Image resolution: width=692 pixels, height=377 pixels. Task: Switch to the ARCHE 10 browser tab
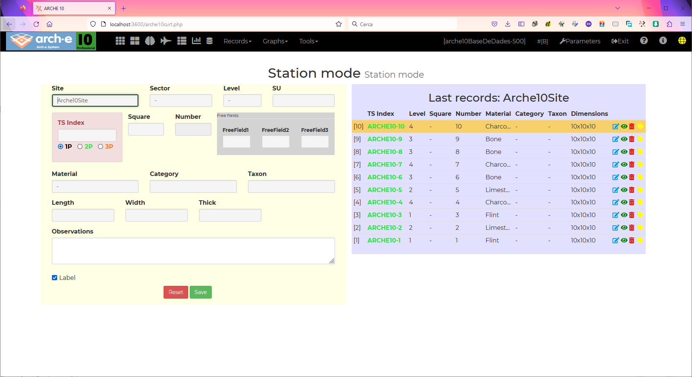click(74, 8)
